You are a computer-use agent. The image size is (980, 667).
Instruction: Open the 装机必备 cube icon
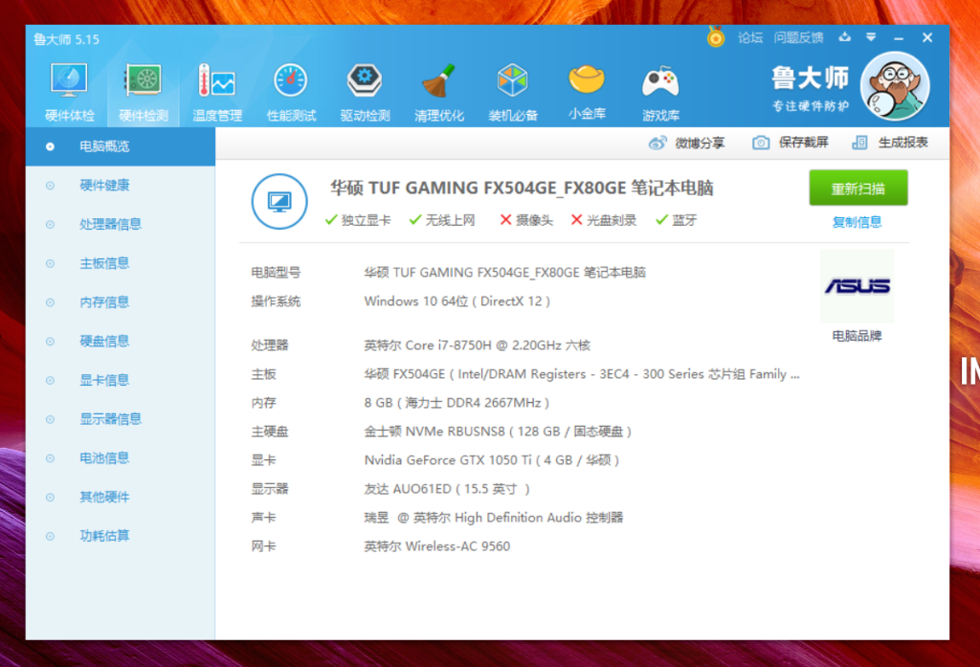point(513,80)
